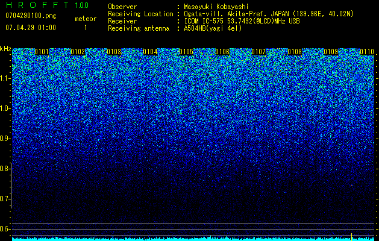
Task: Click the 1.1 kHz axis label
Action: pos(5,79)
